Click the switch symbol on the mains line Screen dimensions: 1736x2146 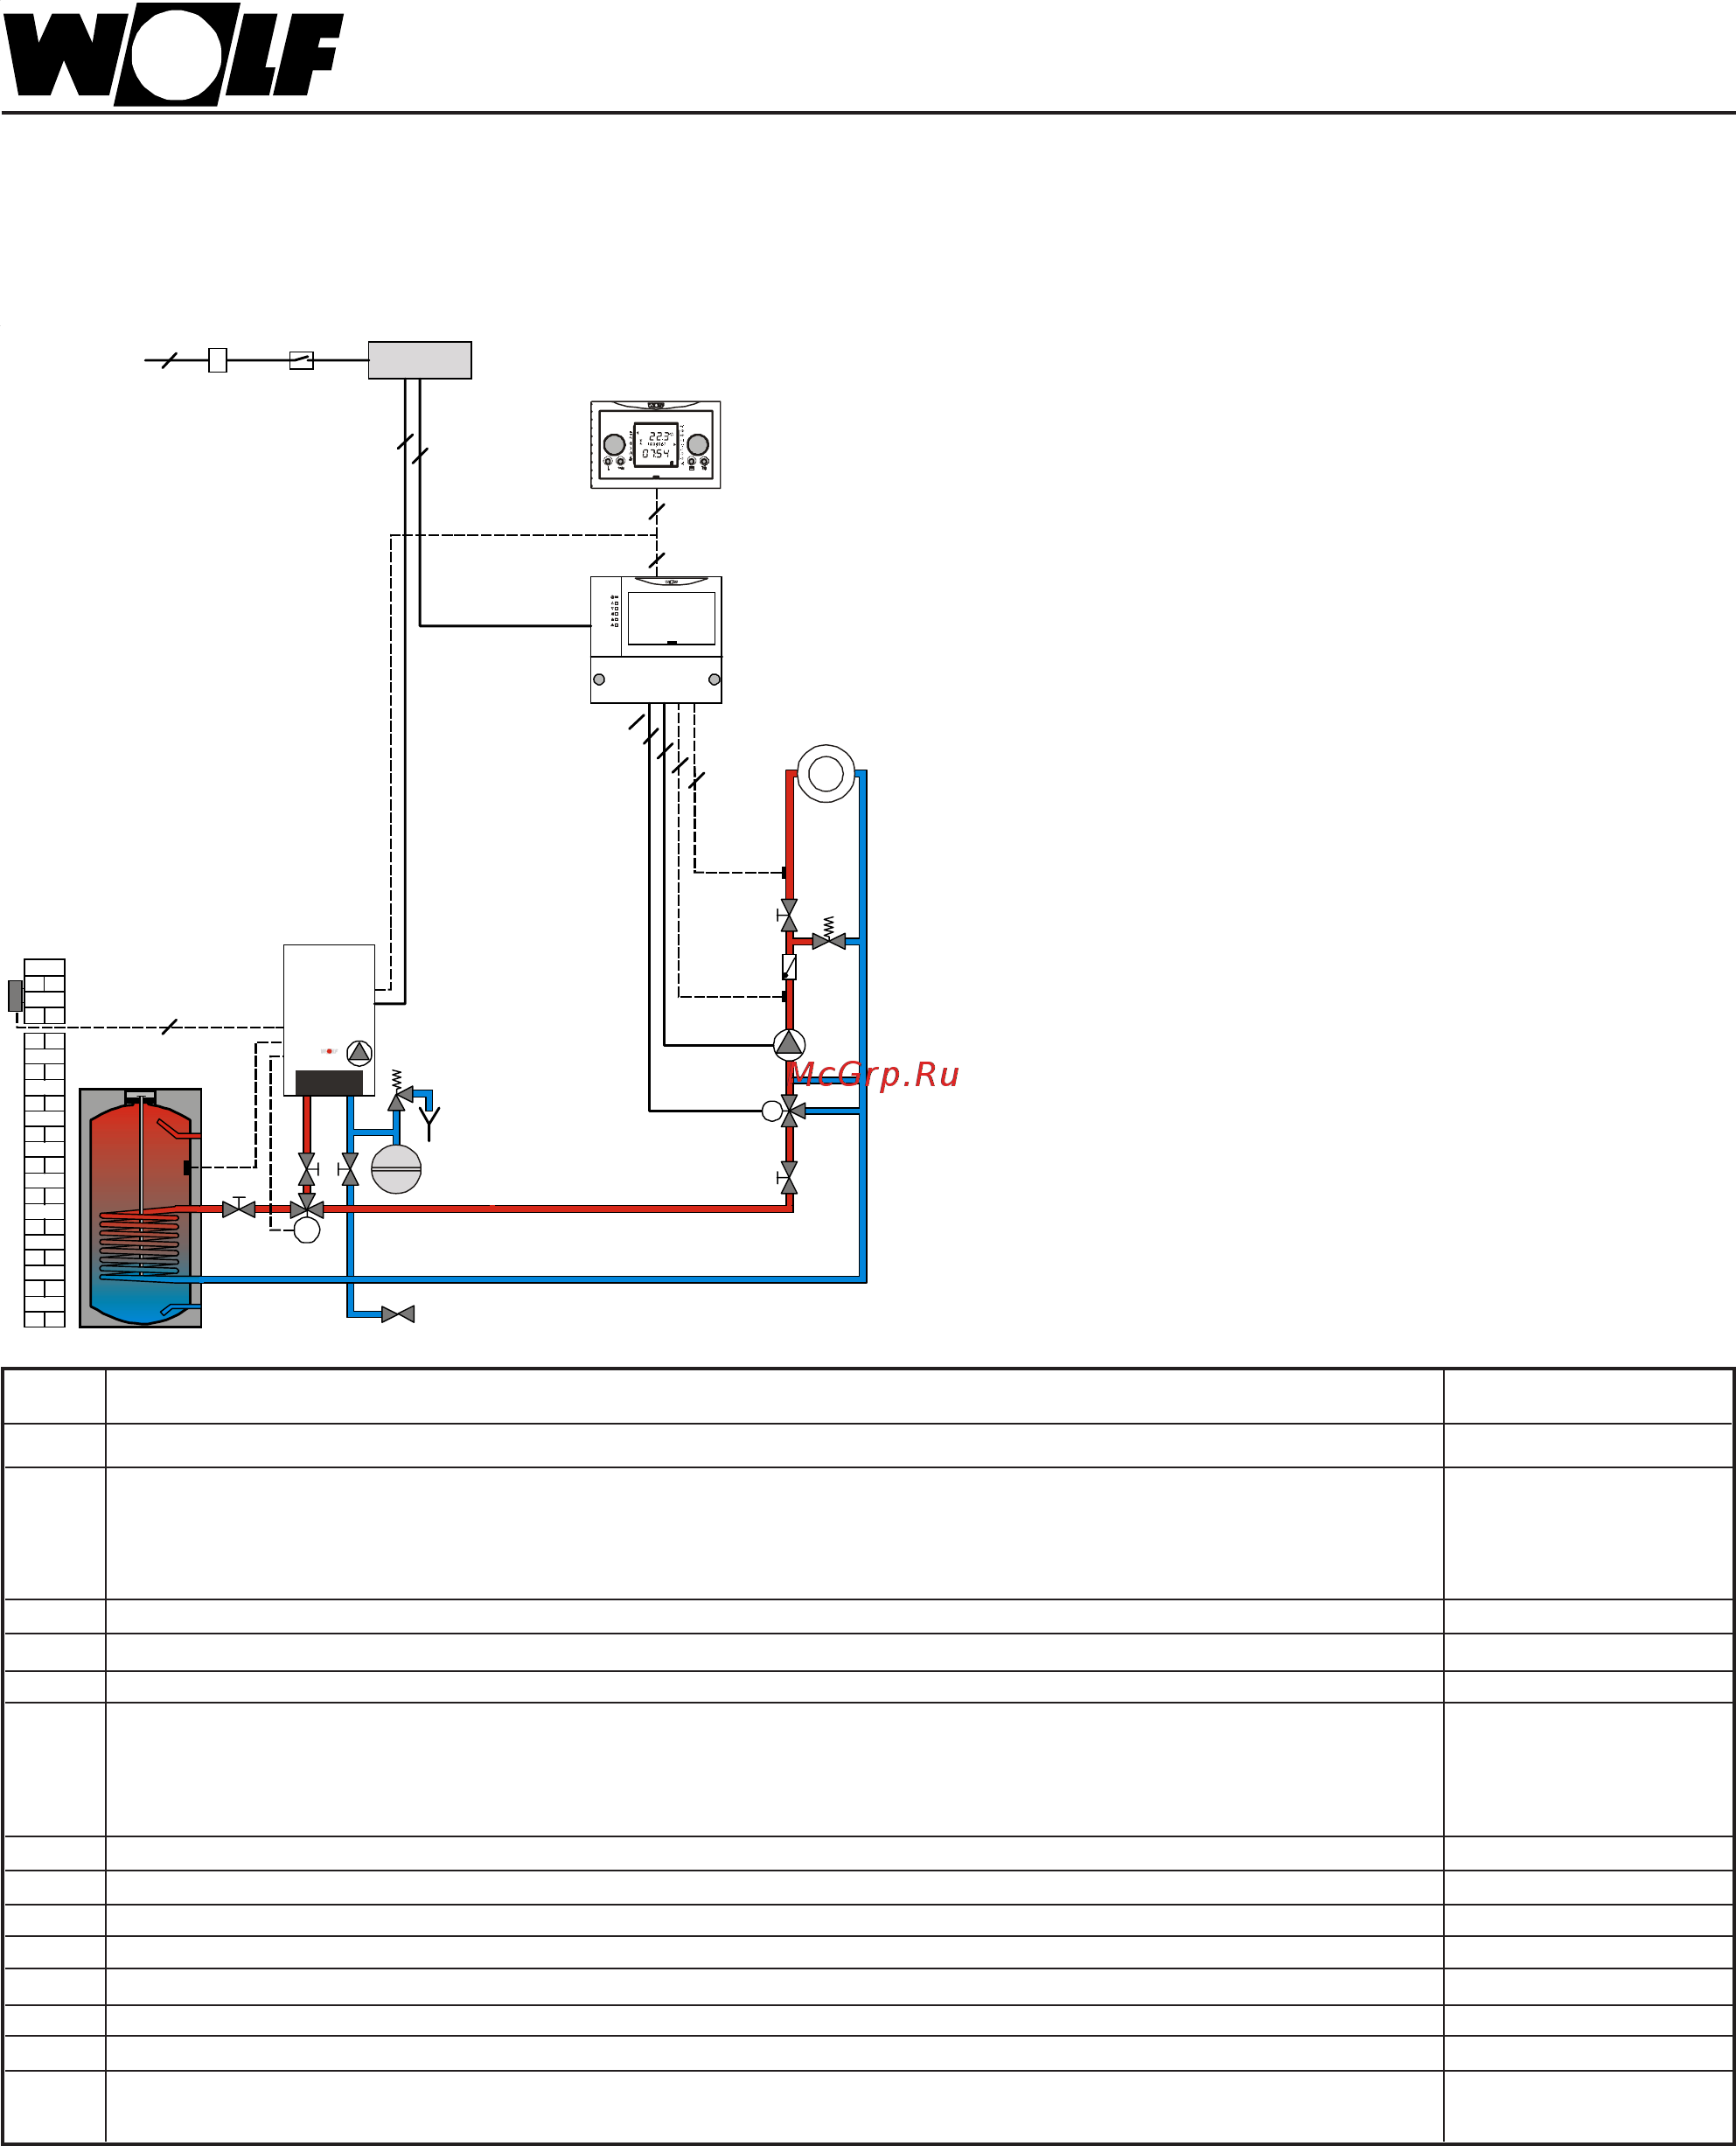click(x=301, y=360)
